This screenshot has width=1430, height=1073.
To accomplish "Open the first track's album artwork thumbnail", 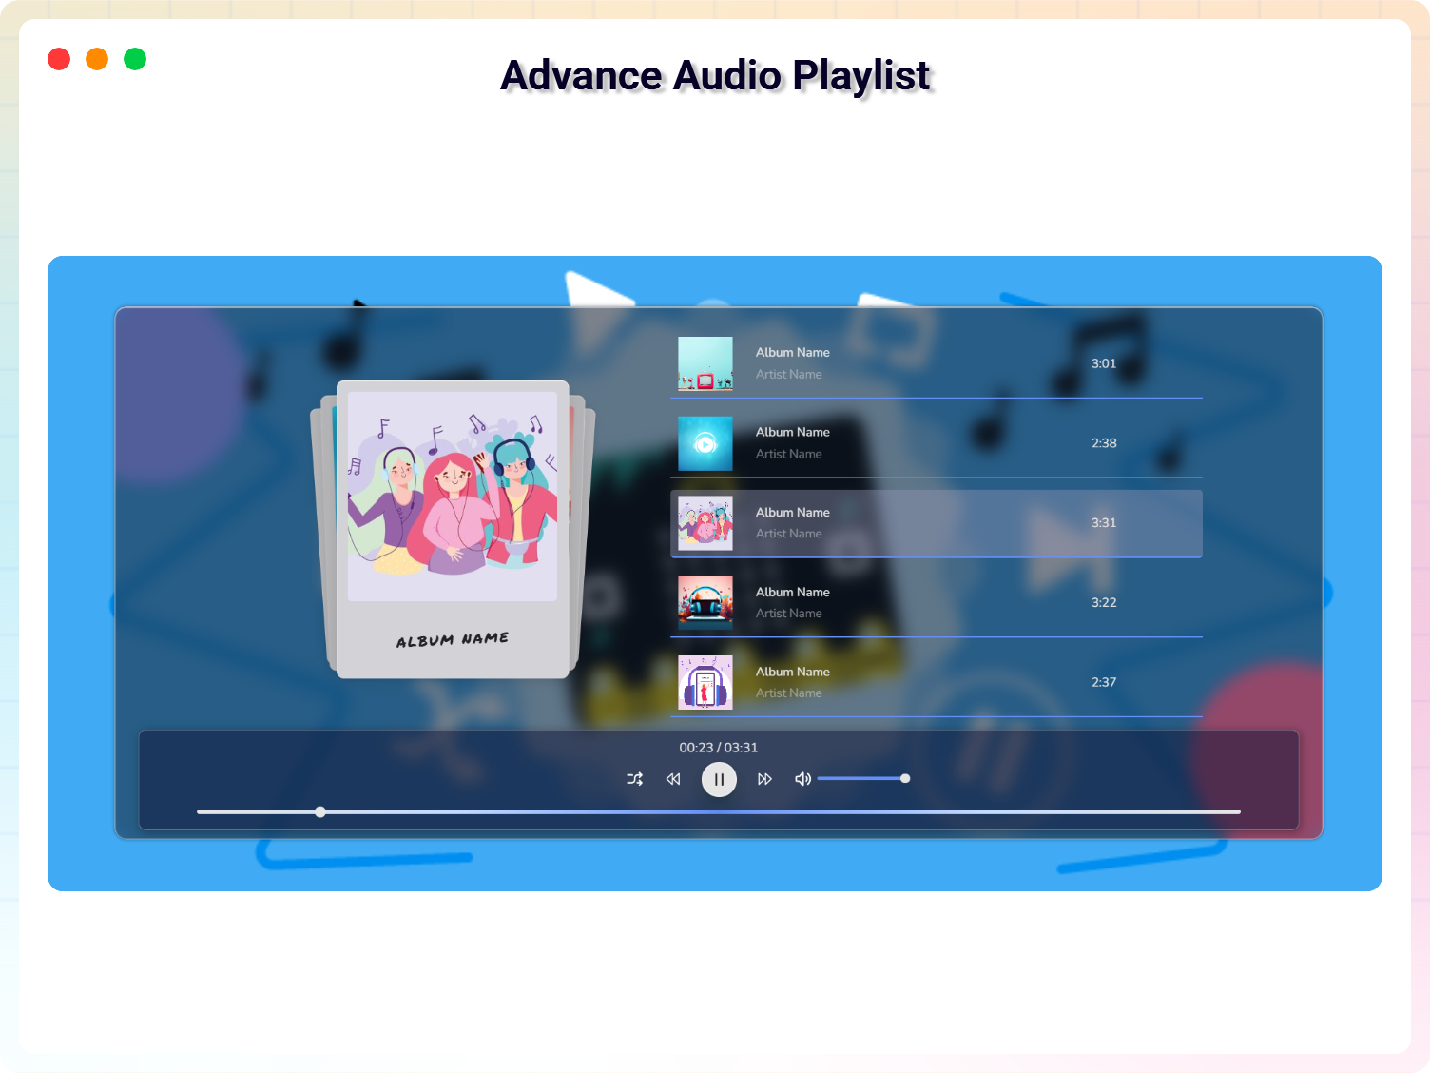I will click(705, 363).
